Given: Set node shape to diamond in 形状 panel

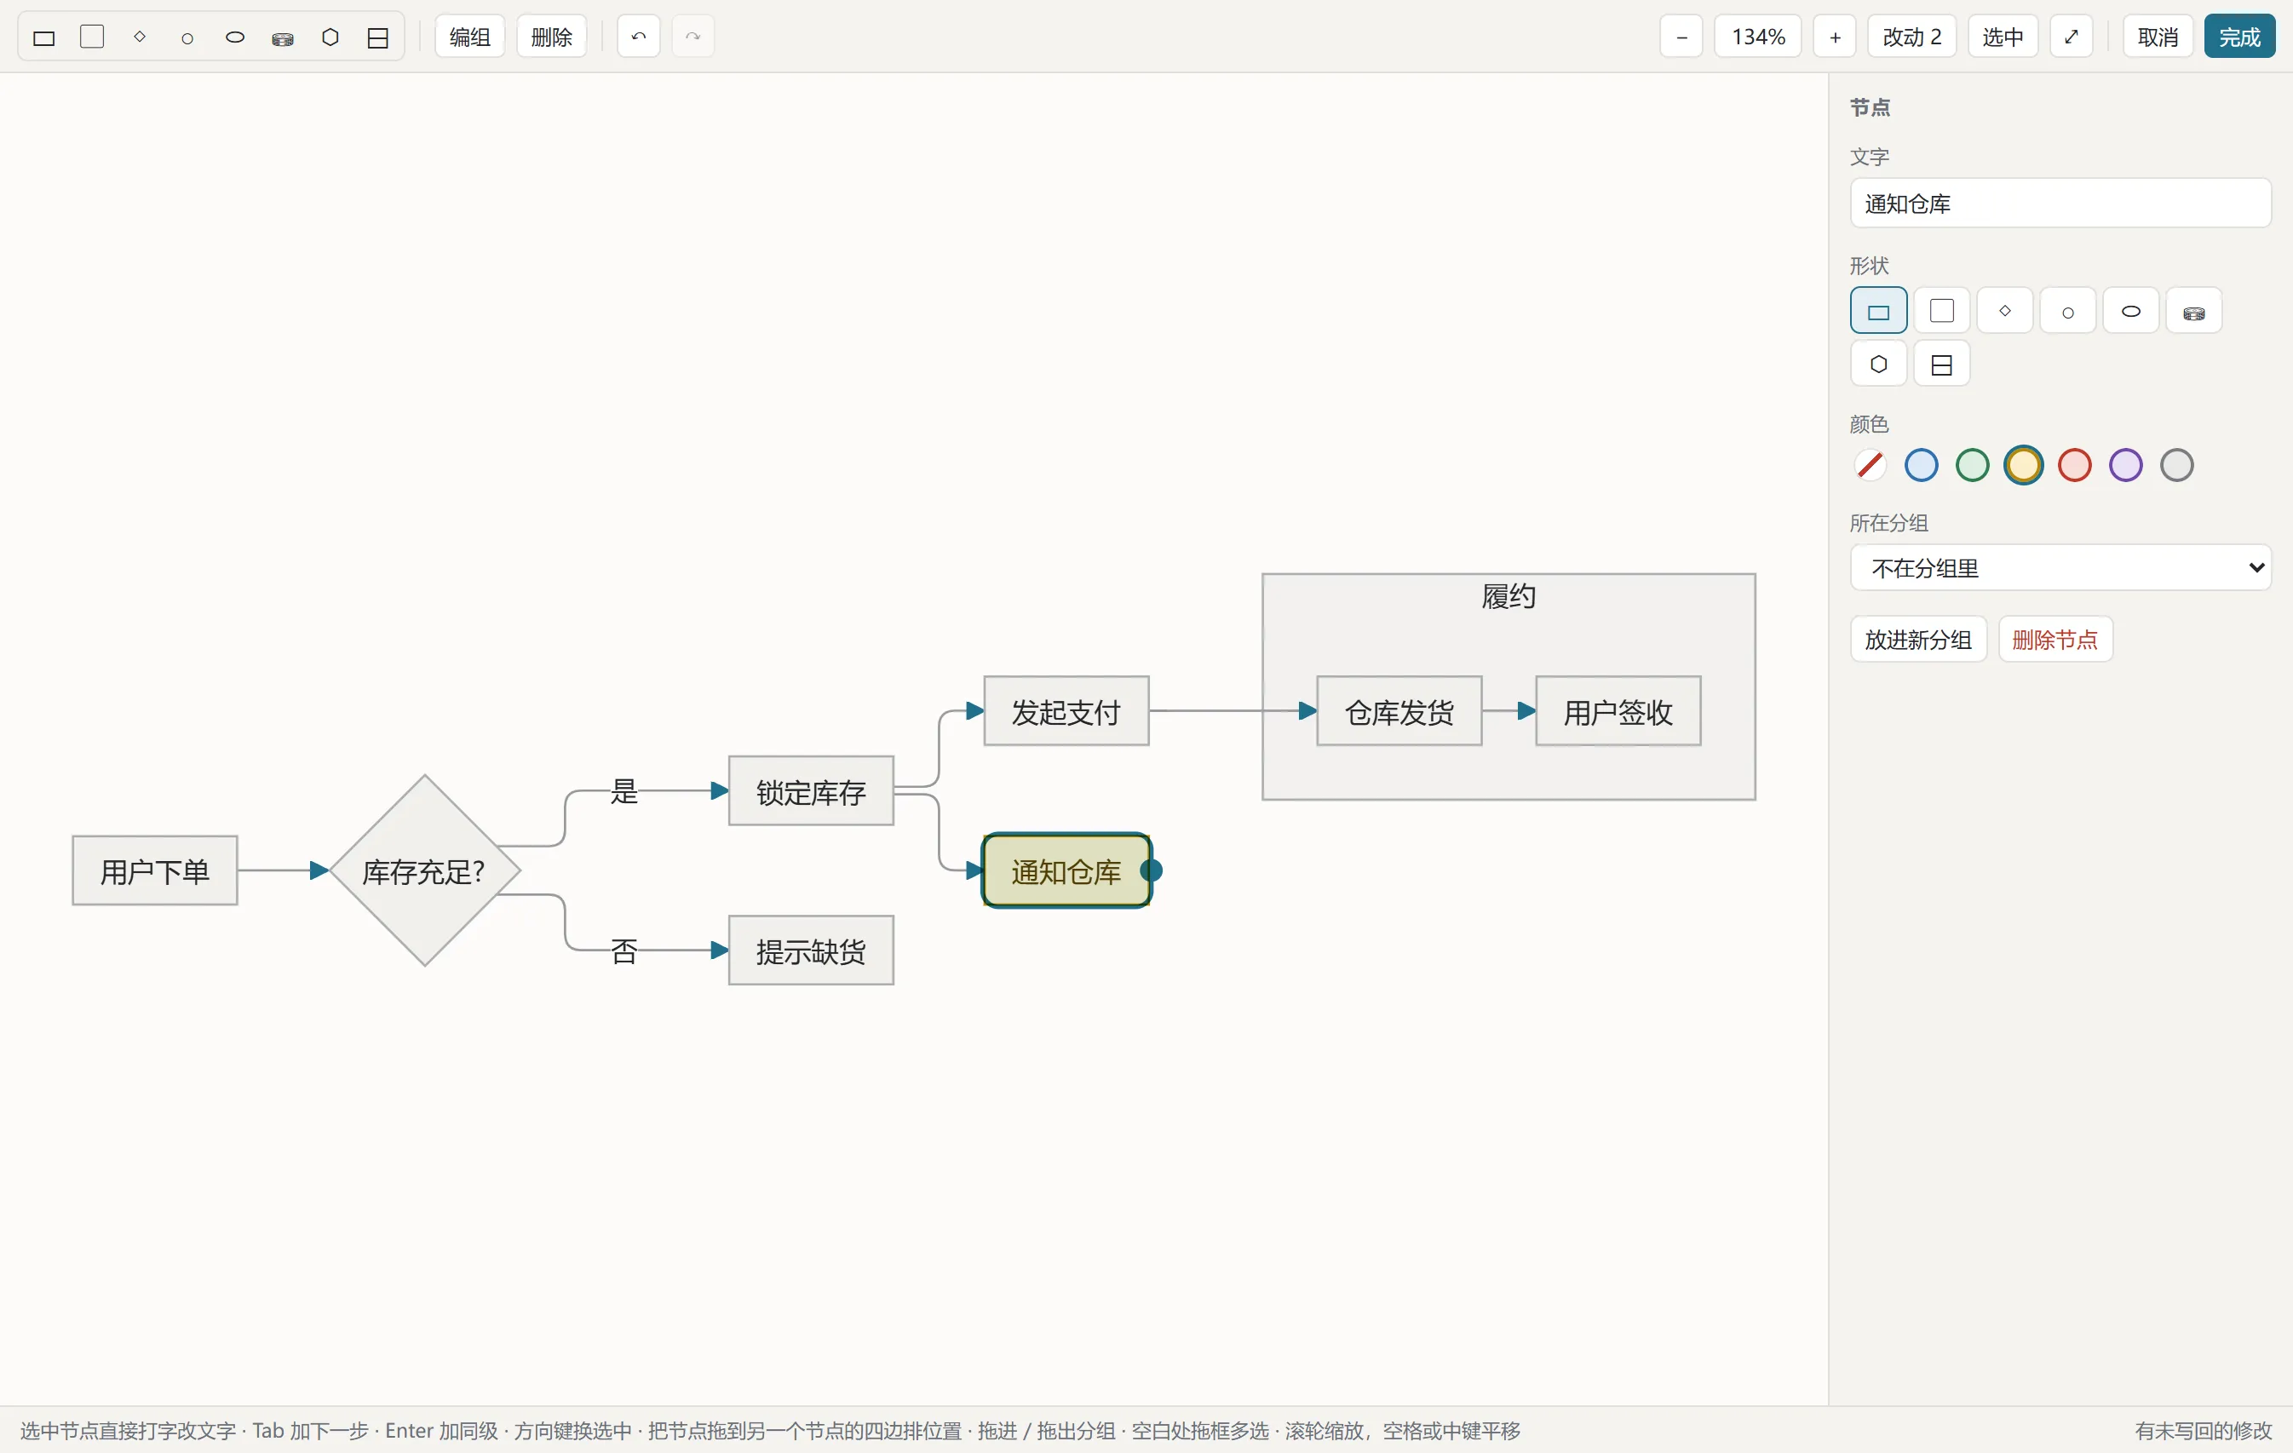Looking at the screenshot, I should 2004,310.
